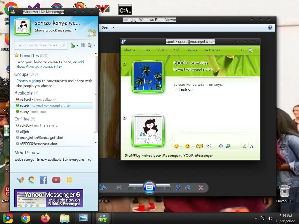Click Call in the chat toolbar
The width and height of the screenshot is (299, 224).
pyautogui.click(x=176, y=50)
